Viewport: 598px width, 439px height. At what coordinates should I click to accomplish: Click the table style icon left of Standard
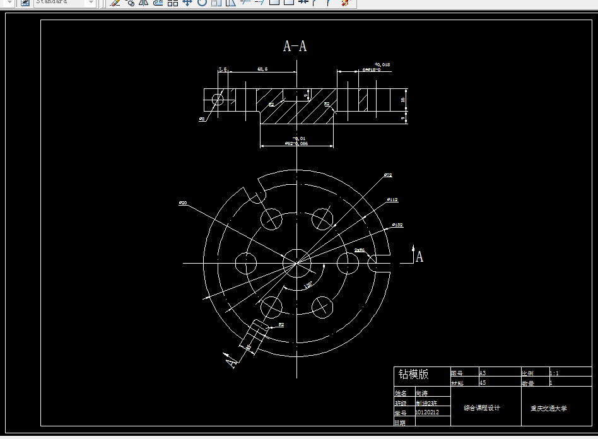tap(25, 3)
